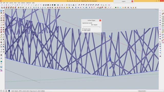The width and height of the screenshot is (164, 92).
Task: Click the Layers panel title bar
Action: coord(124,1)
